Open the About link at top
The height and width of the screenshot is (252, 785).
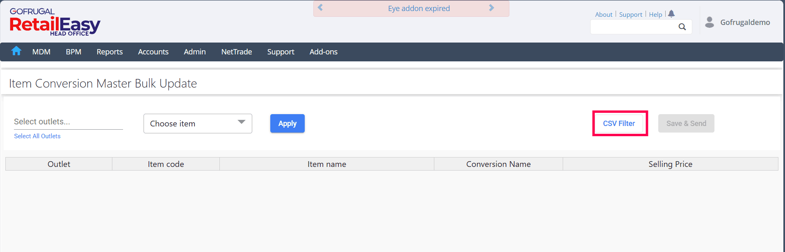click(x=603, y=15)
